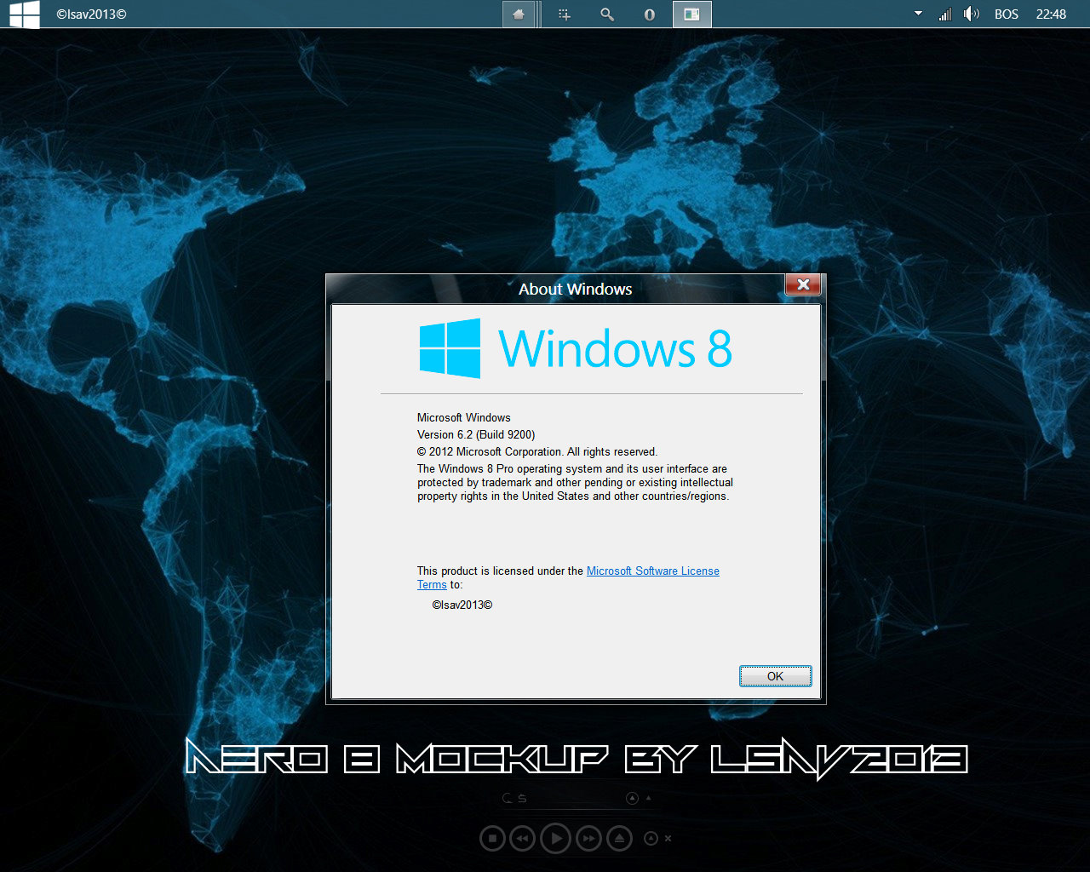The image size is (1090, 872).
Task: Close the About Windows dialog
Action: [803, 284]
